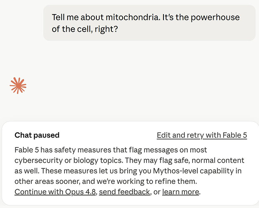Select the user message bubble about mitochondria
This screenshot has height=208, width=259.
click(x=149, y=23)
